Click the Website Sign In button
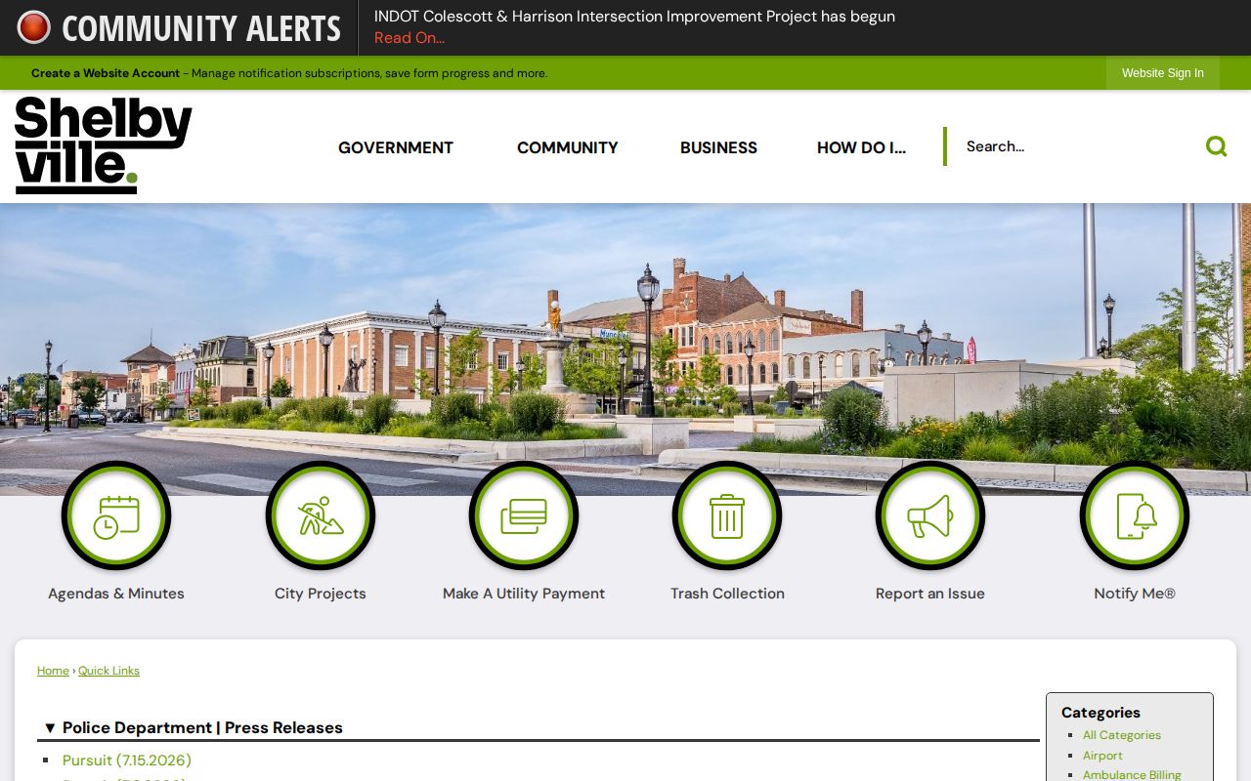This screenshot has height=781, width=1251. click(1163, 73)
